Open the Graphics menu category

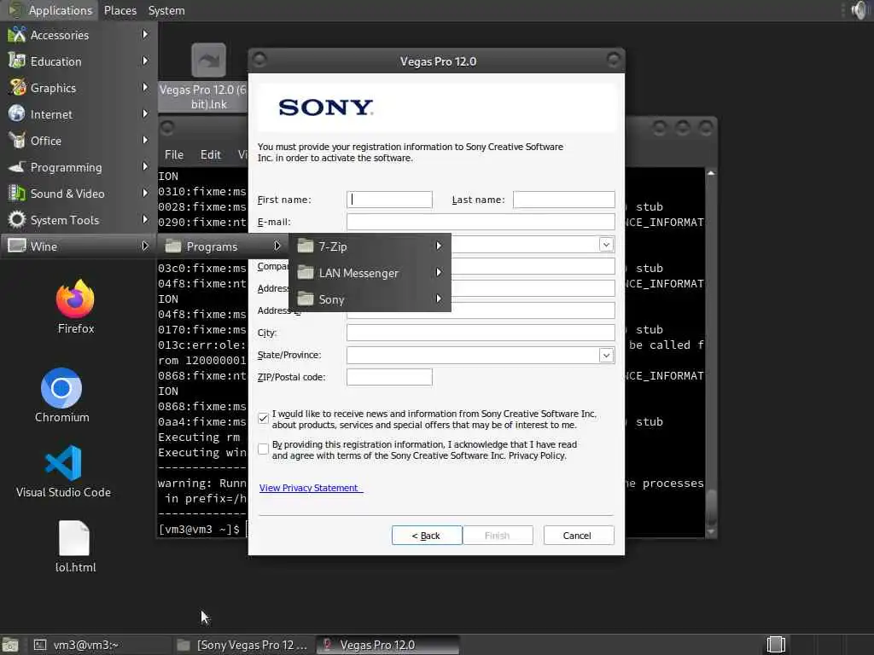coord(79,88)
